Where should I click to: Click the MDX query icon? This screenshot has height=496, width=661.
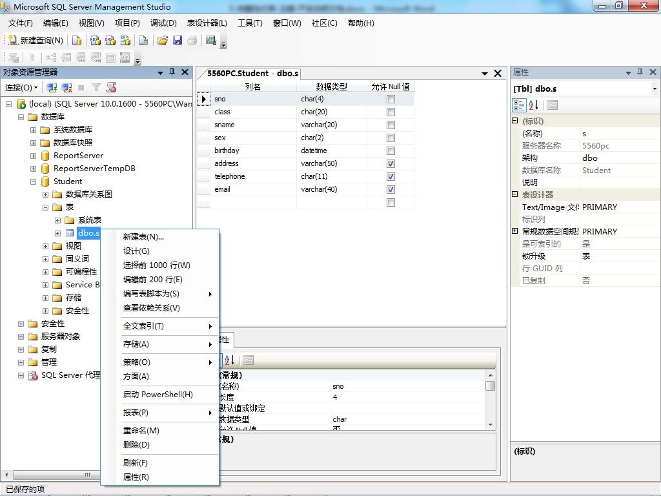(x=96, y=40)
